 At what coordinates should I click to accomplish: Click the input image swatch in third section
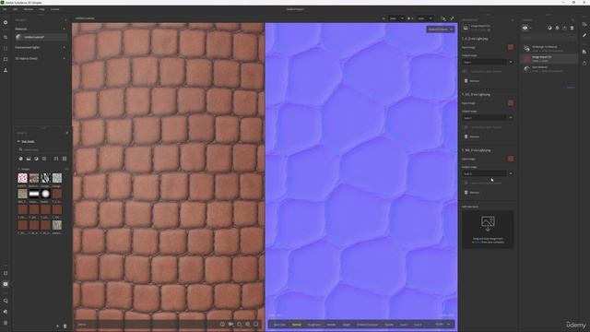(x=511, y=159)
